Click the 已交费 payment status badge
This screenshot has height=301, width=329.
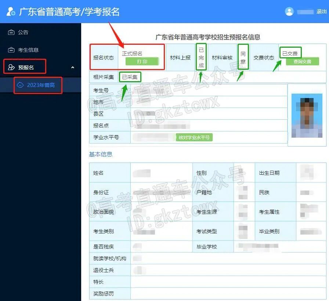pyautogui.click(x=290, y=52)
